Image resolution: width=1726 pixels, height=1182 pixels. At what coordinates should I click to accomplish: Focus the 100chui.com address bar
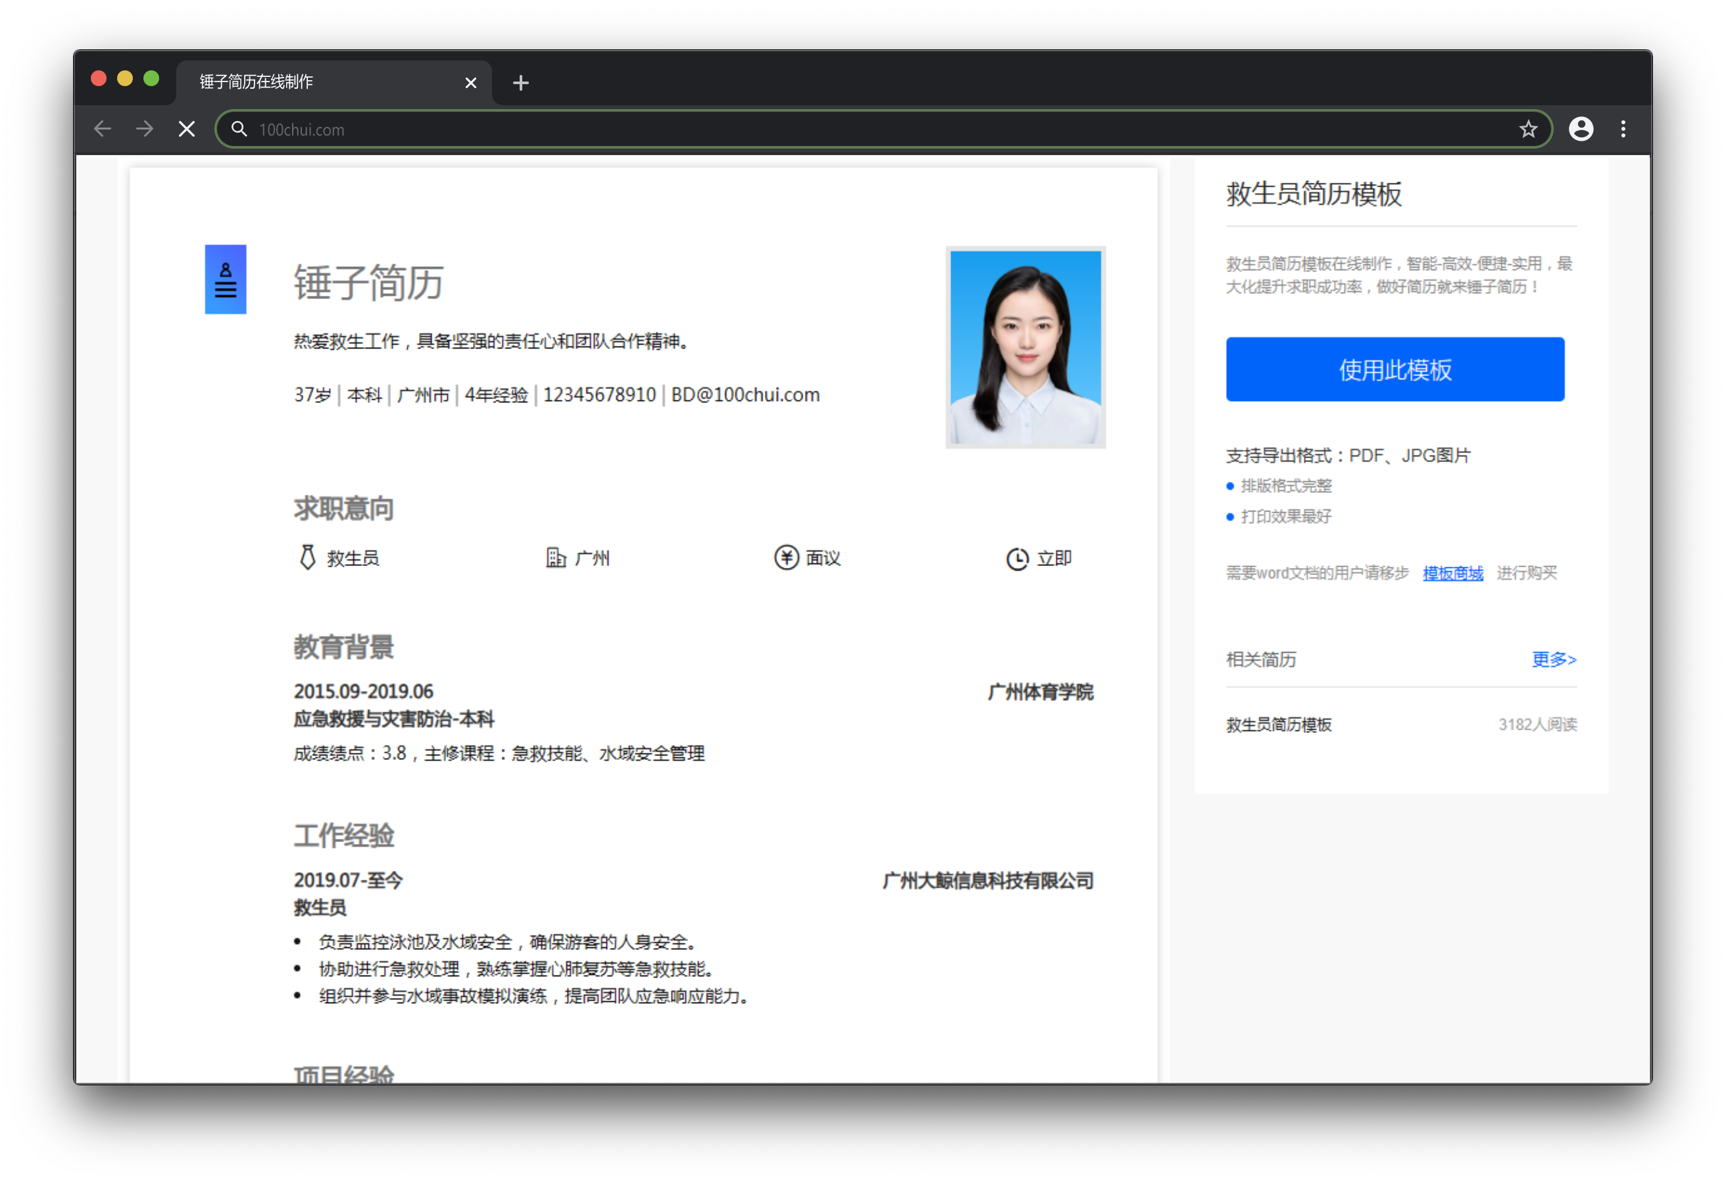pos(883,130)
